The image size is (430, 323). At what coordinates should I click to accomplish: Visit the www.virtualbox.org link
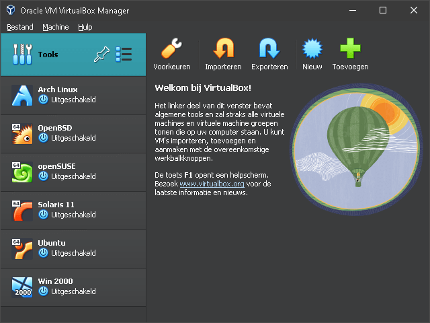click(x=212, y=184)
